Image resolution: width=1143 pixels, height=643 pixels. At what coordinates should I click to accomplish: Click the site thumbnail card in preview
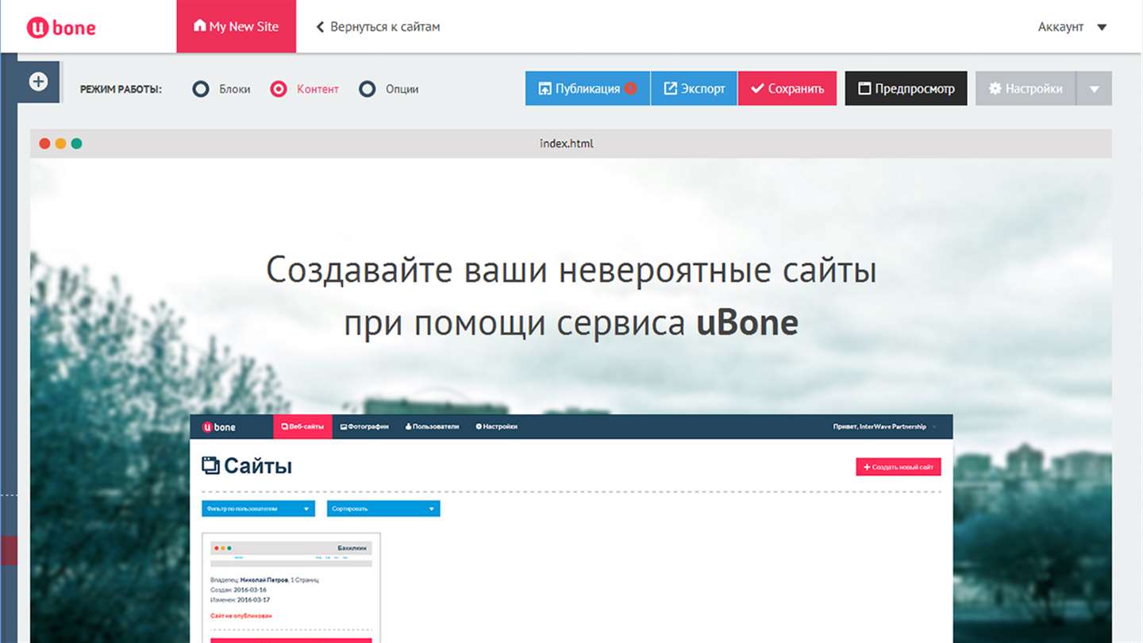pos(291,587)
